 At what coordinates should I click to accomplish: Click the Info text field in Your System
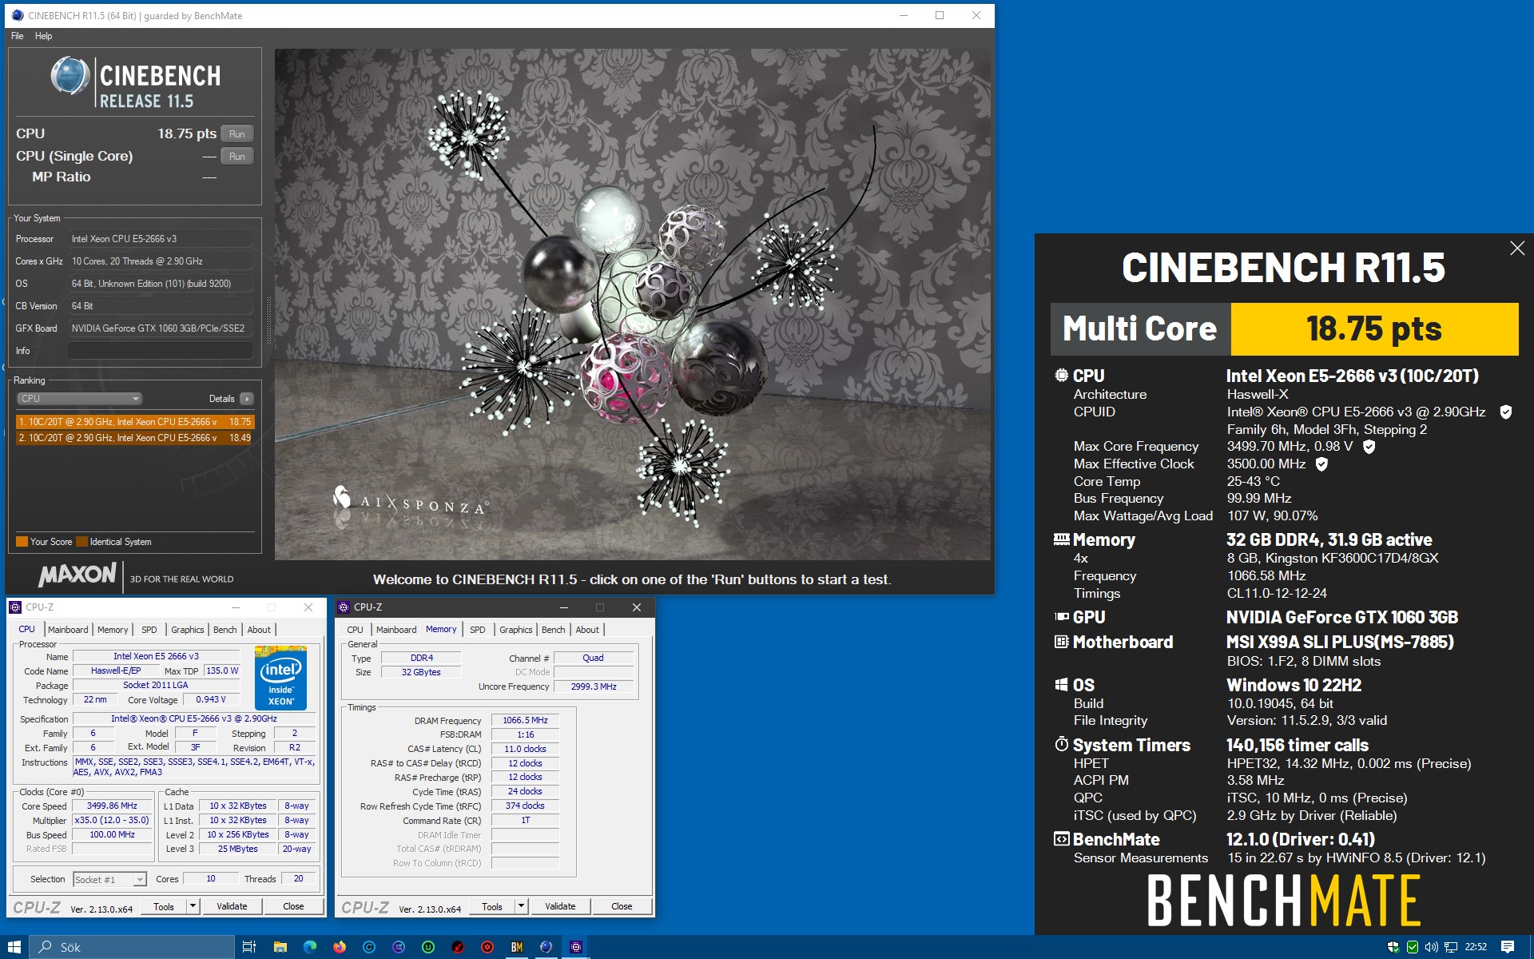point(160,351)
